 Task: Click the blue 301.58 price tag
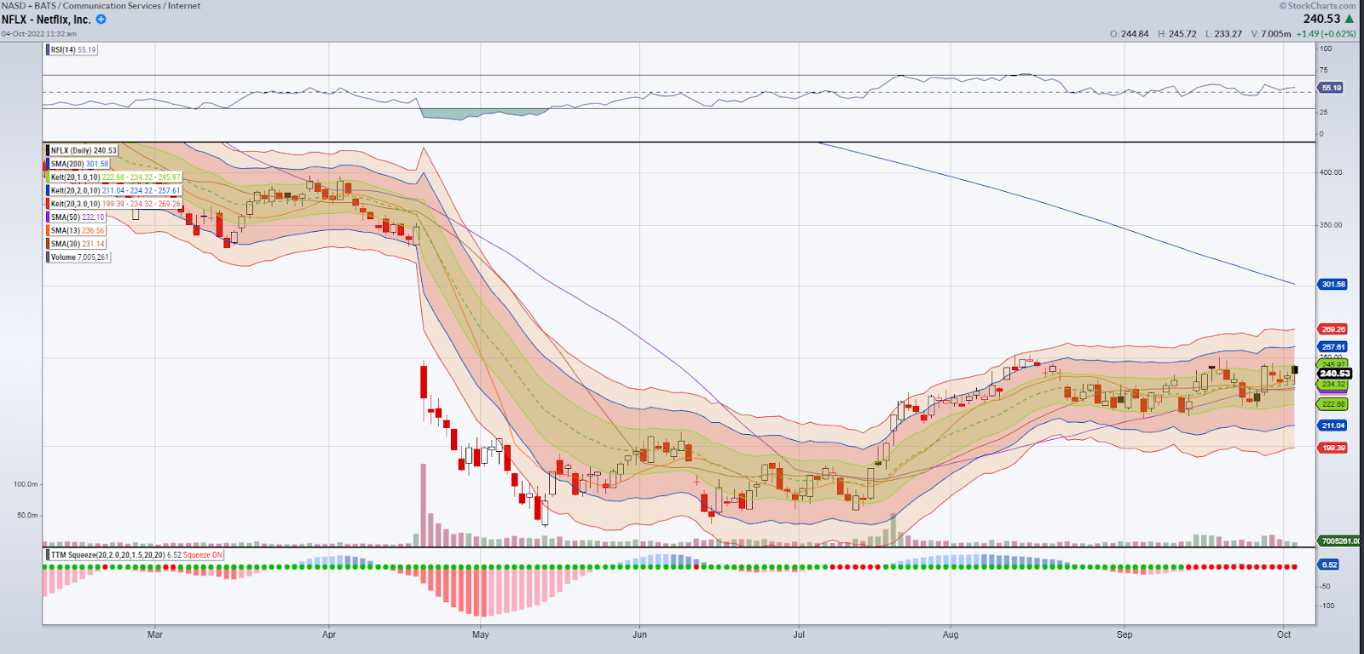(x=1333, y=284)
